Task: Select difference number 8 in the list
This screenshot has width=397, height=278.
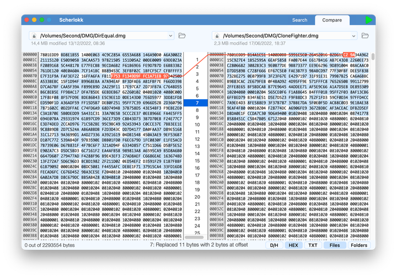Action: (197, 110)
